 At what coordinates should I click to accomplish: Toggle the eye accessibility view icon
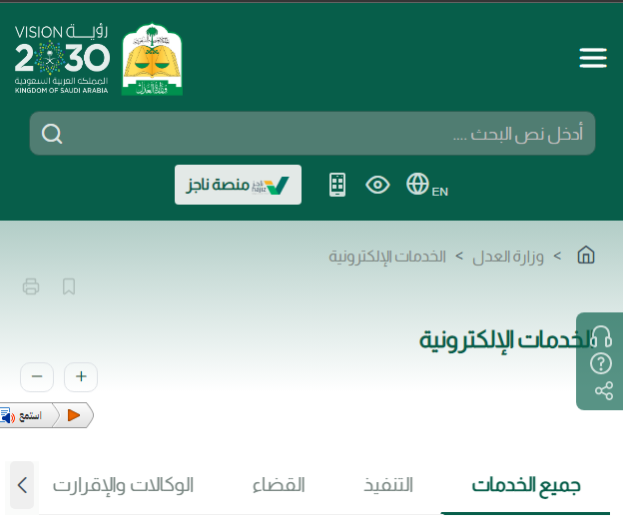click(377, 185)
